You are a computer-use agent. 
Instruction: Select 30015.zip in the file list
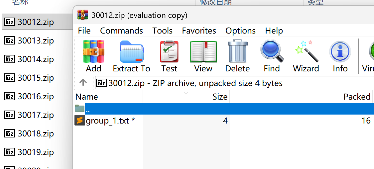point(36,78)
